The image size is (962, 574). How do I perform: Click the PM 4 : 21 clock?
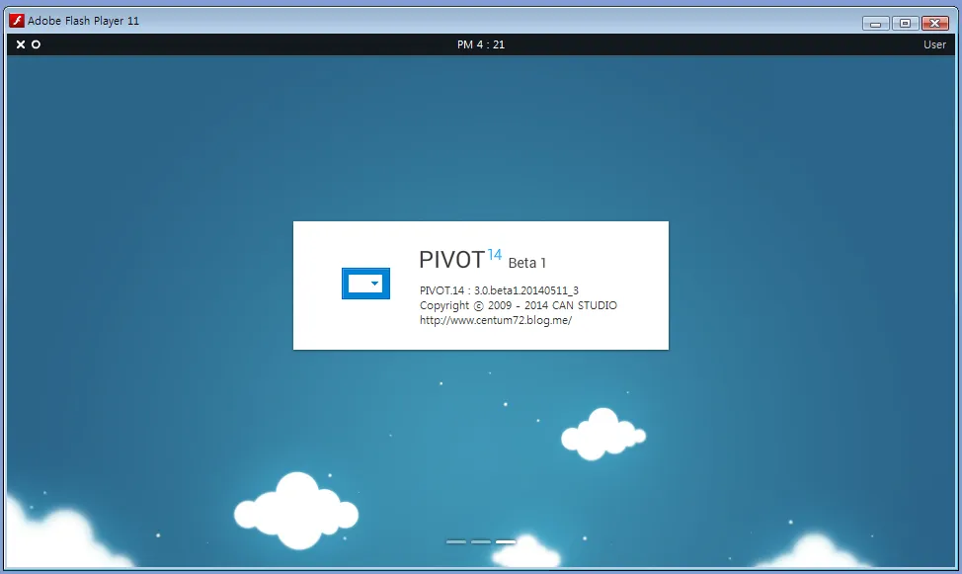(x=481, y=44)
